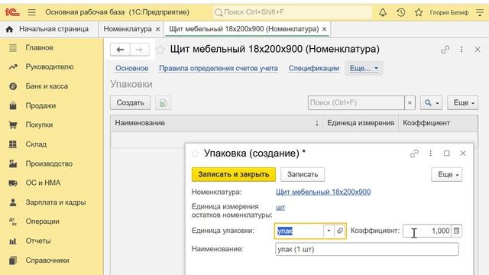The height and width of the screenshot is (275, 489).
Task: Expand the search magnifier dropdown
Action: click(x=431, y=102)
